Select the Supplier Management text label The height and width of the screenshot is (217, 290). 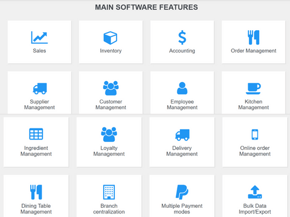coord(39,105)
